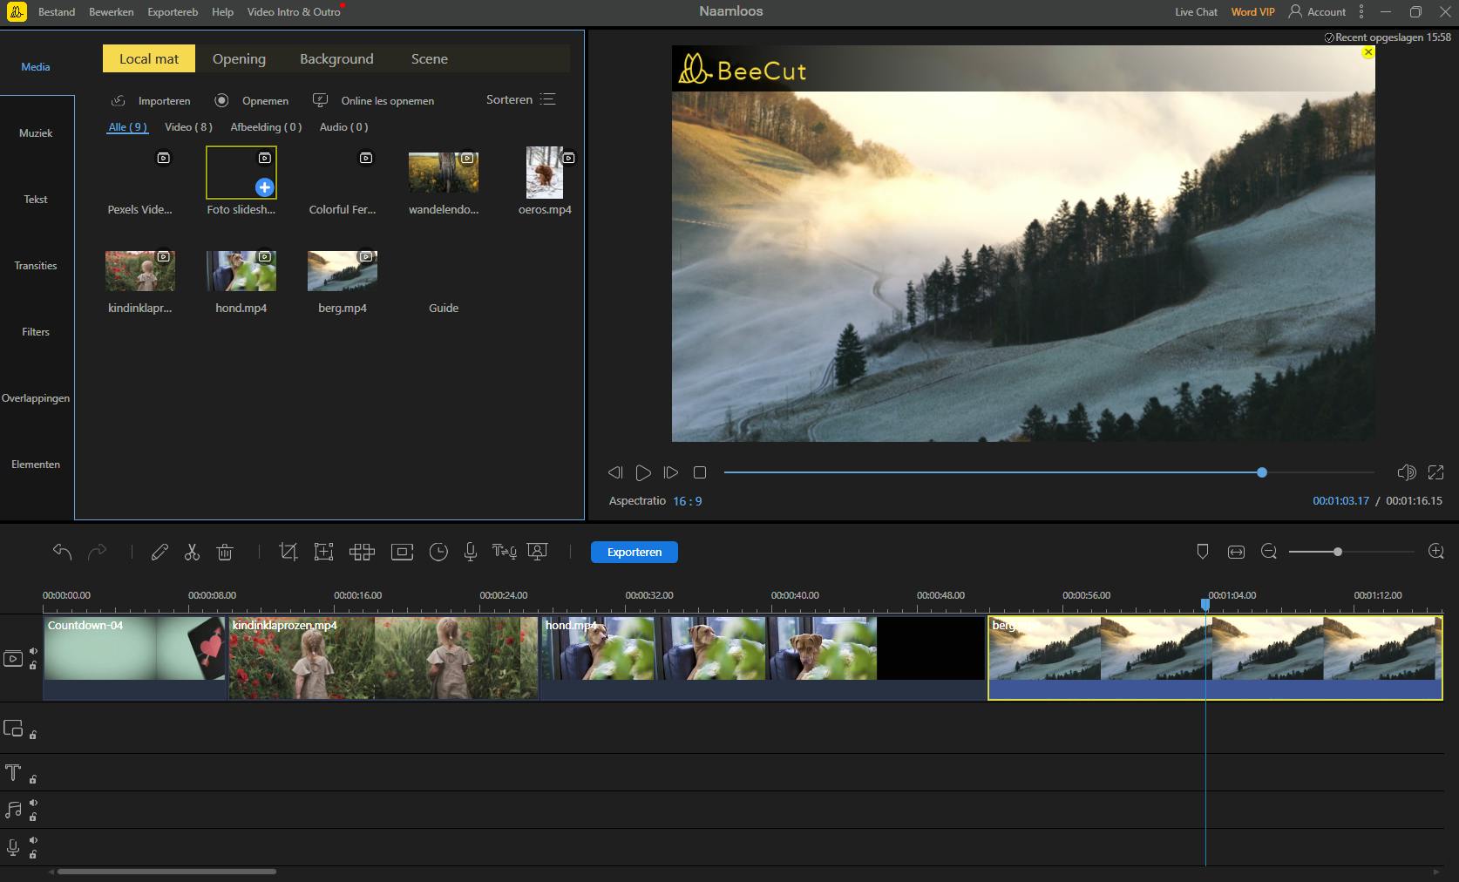Click the delete trash icon in toolbar
This screenshot has height=882, width=1459.
tap(225, 552)
